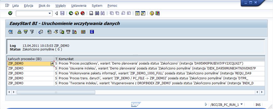Click the Previous Page icon

(x=117, y=13)
